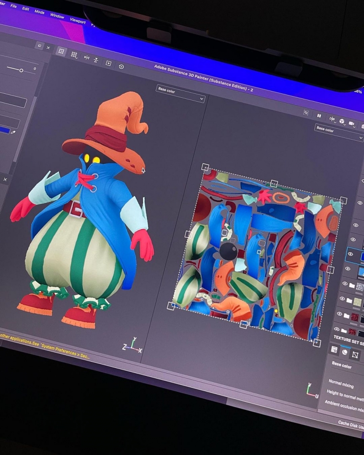Image resolution: width=364 pixels, height=455 pixels.
Task: Click the 'Base color' label in texture settings
Action: [342, 365]
